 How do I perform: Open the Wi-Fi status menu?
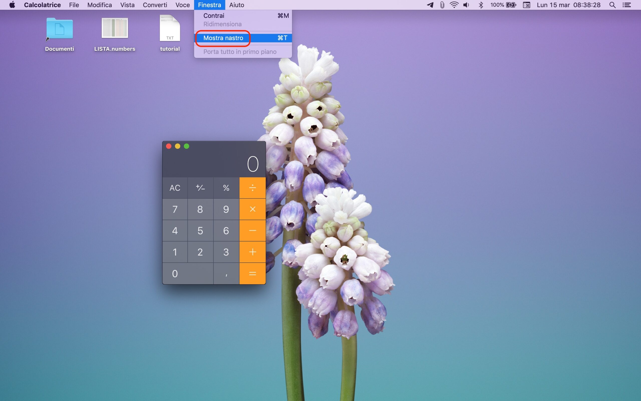pos(454,5)
